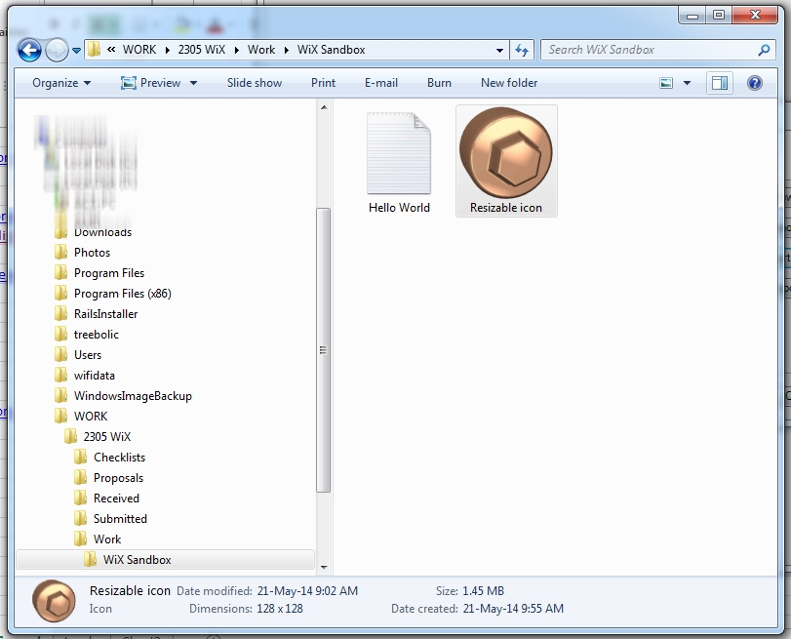
Task: Click Slide show in the toolbar
Action: pyautogui.click(x=255, y=83)
